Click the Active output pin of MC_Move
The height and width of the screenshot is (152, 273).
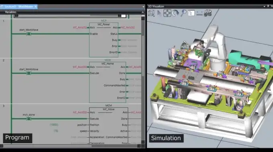point(124,131)
